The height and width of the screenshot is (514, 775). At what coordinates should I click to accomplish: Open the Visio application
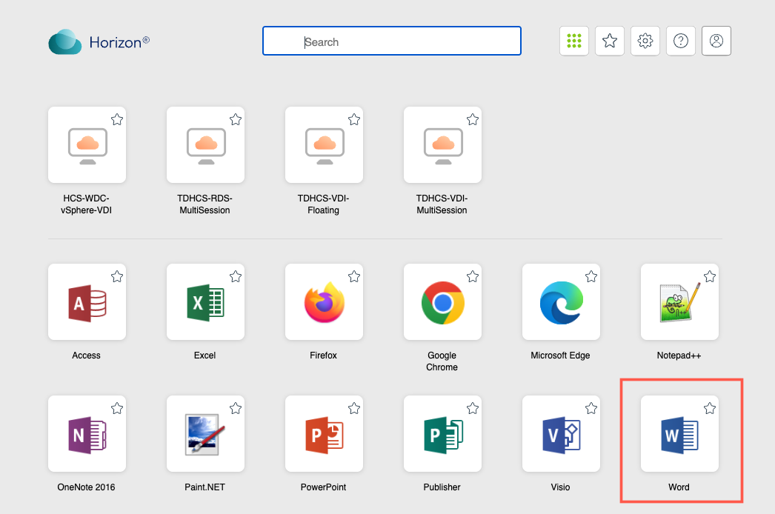(561, 434)
